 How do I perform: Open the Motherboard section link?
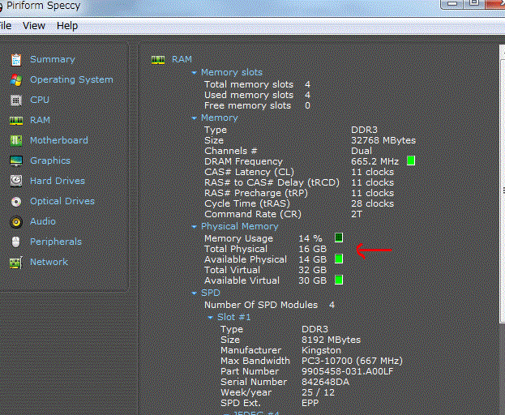(59, 140)
